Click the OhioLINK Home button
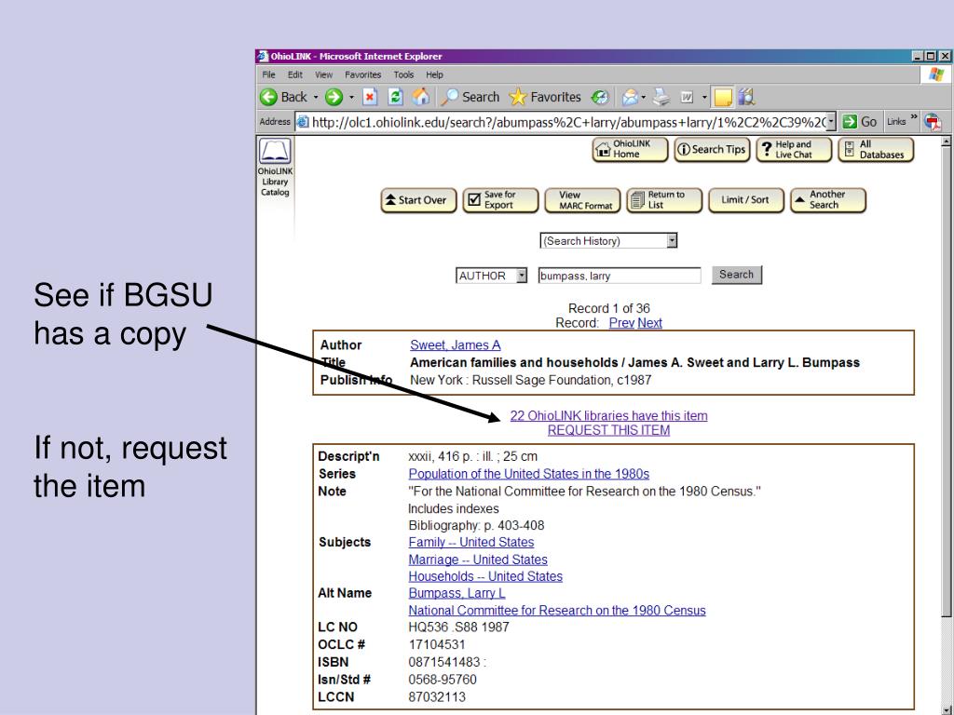The width and height of the screenshot is (954, 715). [x=630, y=150]
